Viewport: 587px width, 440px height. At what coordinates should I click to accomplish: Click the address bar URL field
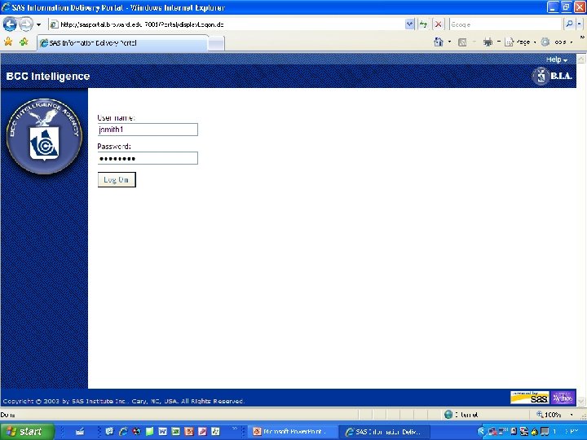[x=227, y=24]
